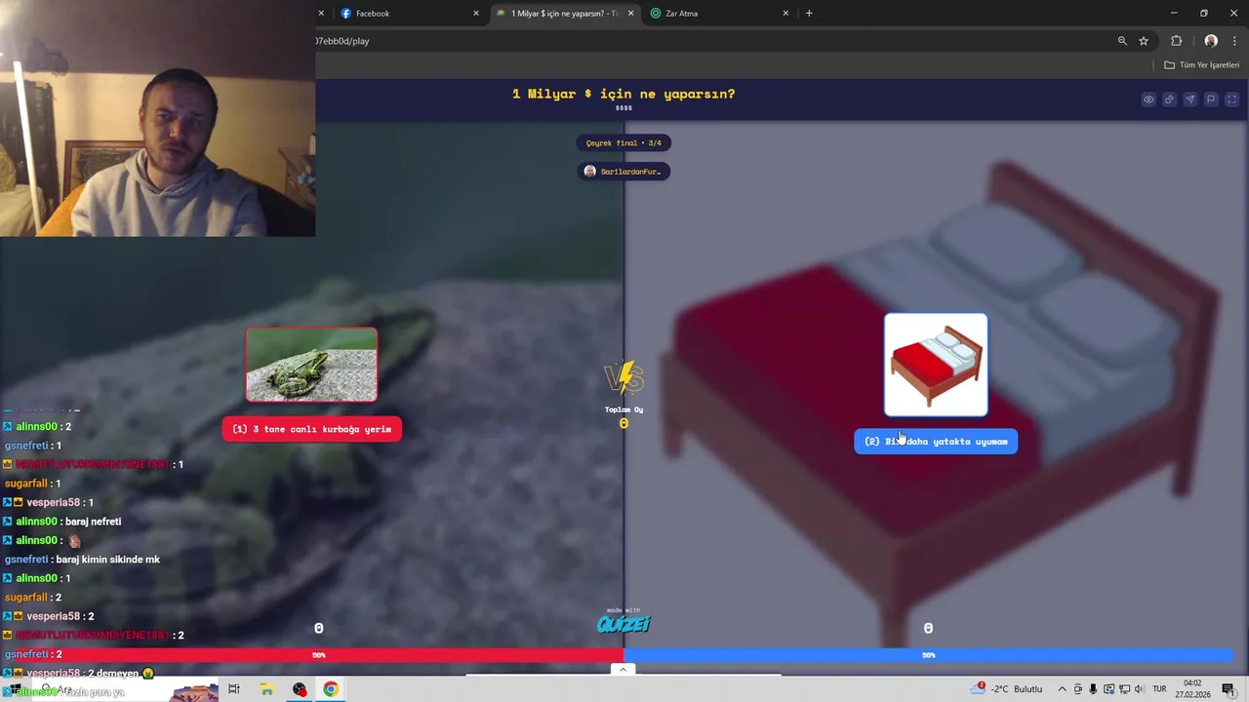
Task: Close the 1 Milyar $ quiz tab
Action: [x=630, y=14]
